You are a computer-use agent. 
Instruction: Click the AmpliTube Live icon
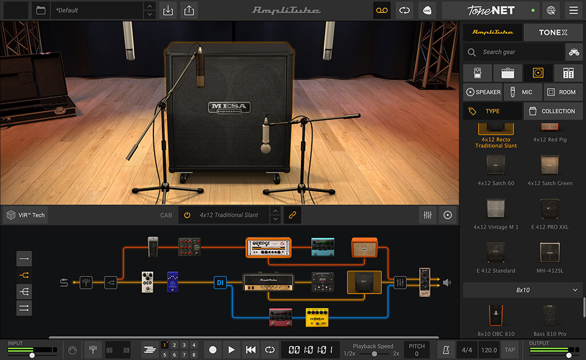(427, 10)
